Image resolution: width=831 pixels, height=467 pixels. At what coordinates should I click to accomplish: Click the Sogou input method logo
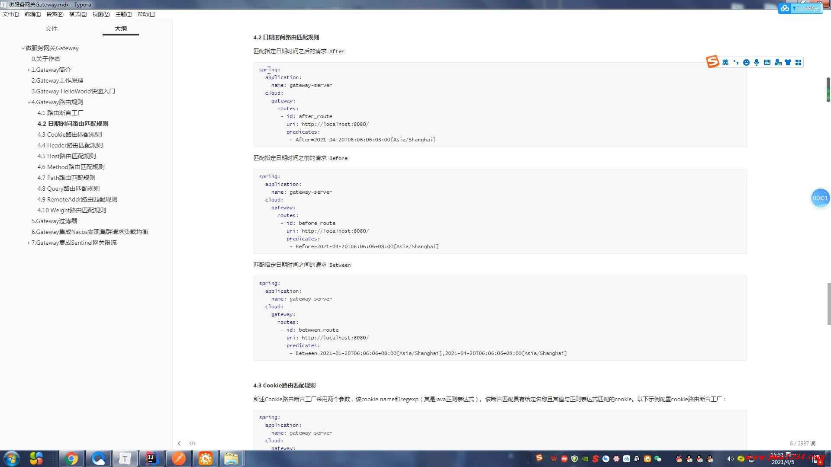pos(712,62)
